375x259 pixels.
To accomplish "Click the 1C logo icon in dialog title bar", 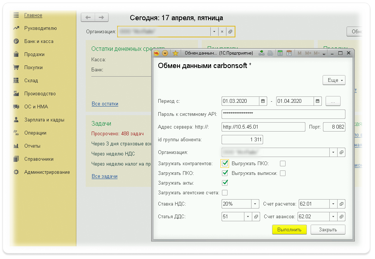I will pyautogui.click(x=156, y=53).
